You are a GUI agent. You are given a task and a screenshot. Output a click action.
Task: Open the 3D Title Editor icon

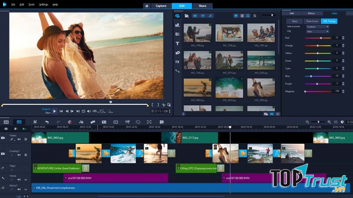[x=161, y=122]
